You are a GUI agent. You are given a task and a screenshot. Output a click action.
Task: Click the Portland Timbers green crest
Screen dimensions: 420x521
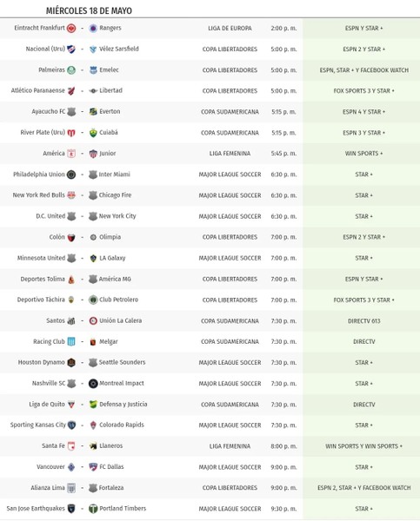pos(93,509)
